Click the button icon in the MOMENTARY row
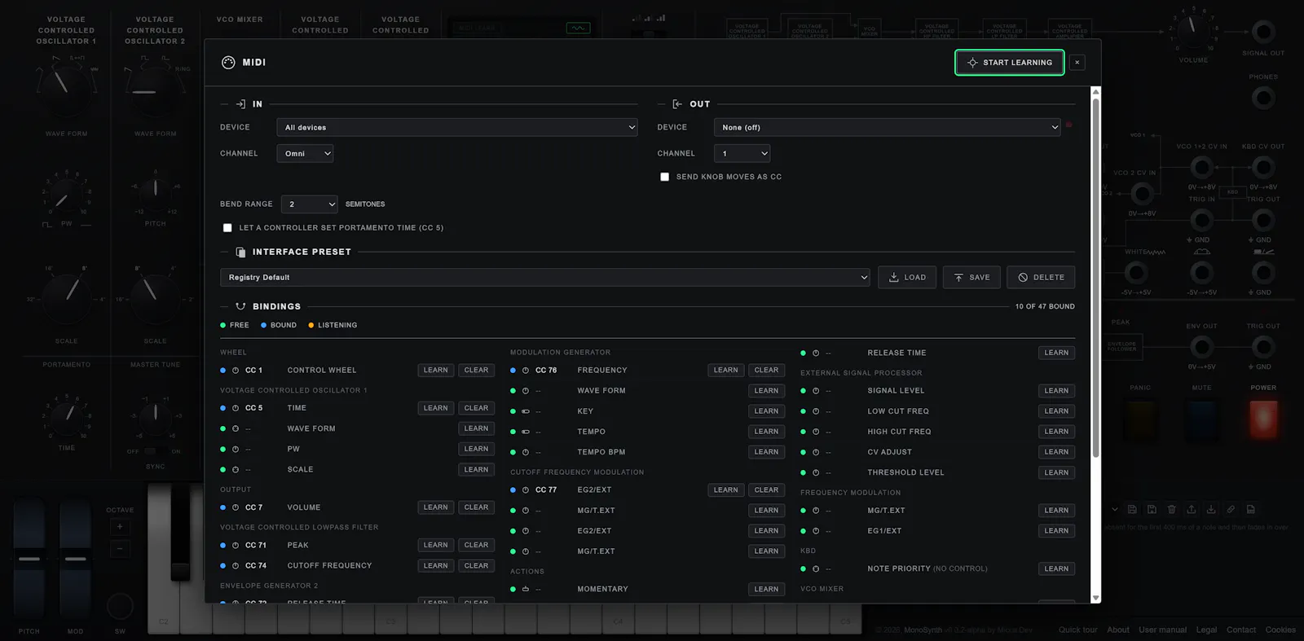 tap(526, 589)
